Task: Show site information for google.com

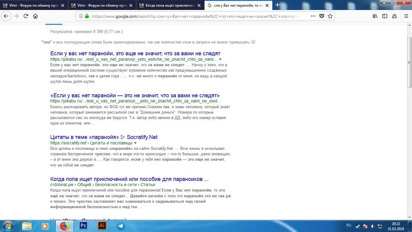Action: pyautogui.click(x=81, y=16)
